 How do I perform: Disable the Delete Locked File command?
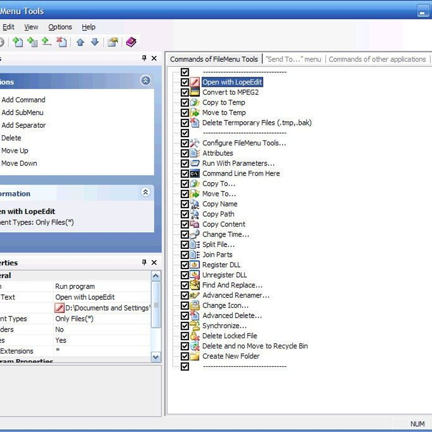click(185, 336)
